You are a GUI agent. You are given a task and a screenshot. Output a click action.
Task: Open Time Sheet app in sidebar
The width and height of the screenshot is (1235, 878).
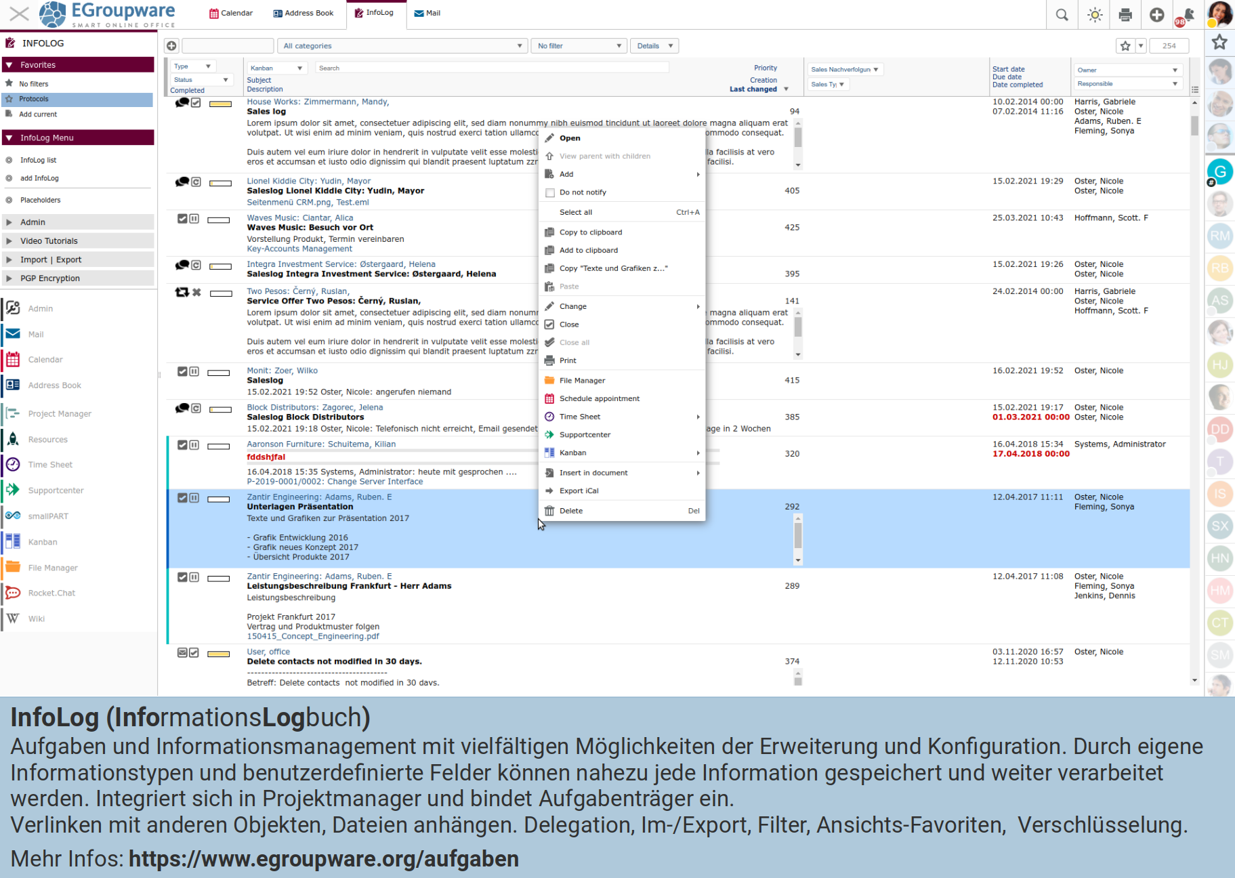click(x=50, y=465)
